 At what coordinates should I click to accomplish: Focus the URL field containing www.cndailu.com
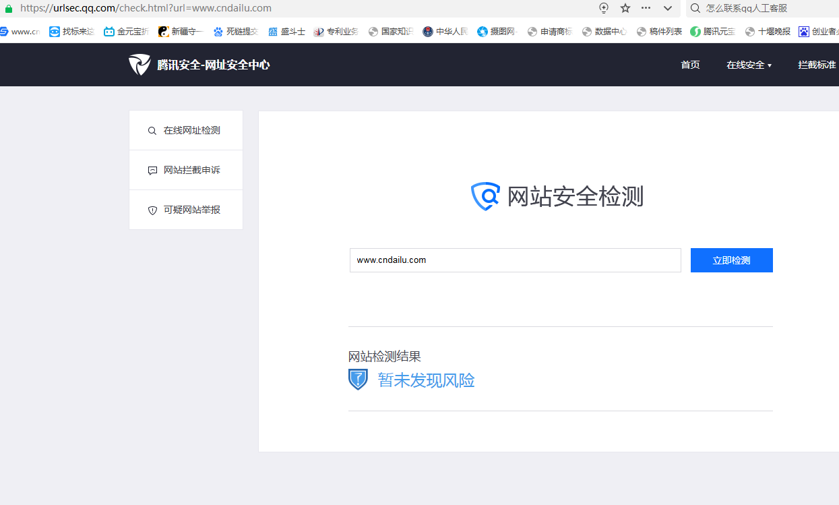[516, 260]
